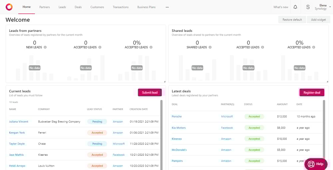Click Louis Vuitton company cell
The image size is (333, 170).
point(46,166)
